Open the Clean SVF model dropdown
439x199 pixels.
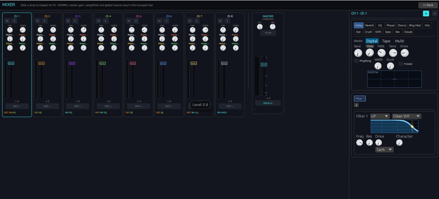407,116
